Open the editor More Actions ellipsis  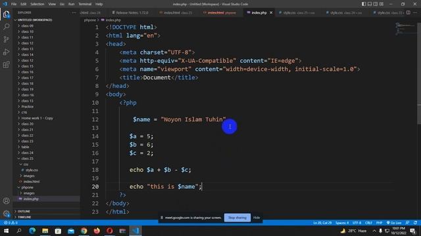(415, 12)
